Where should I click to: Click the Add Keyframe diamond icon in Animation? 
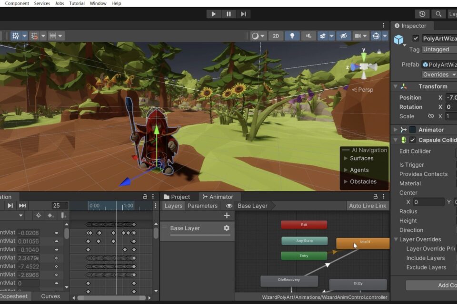(x=50, y=216)
